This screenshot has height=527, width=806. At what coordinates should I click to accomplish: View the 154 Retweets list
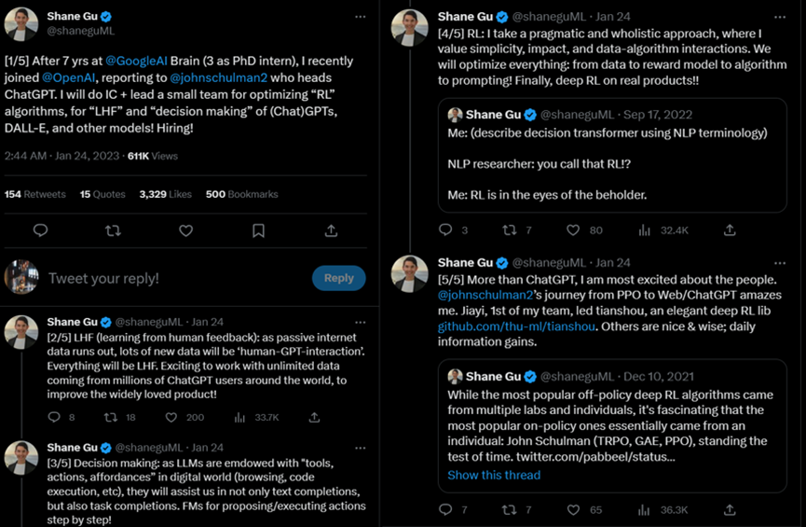click(x=35, y=194)
